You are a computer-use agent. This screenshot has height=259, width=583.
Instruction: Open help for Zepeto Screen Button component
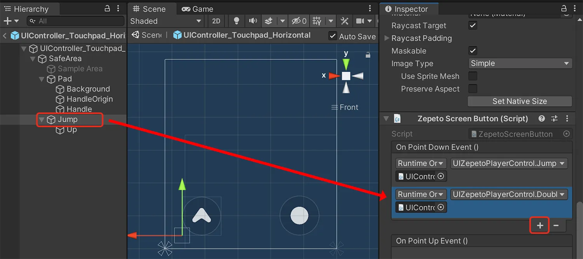pos(541,119)
